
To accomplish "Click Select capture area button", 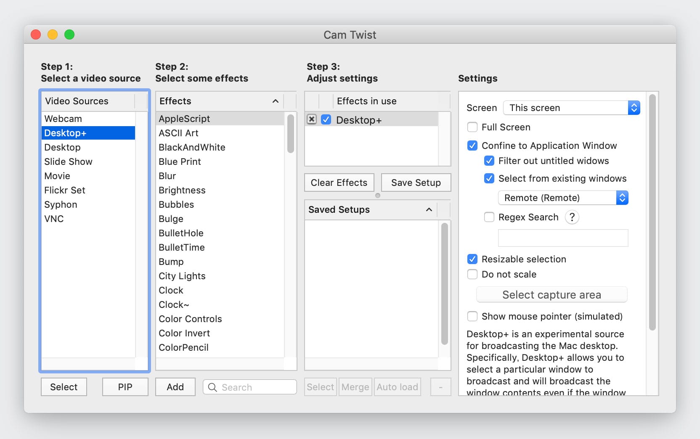I will (552, 295).
